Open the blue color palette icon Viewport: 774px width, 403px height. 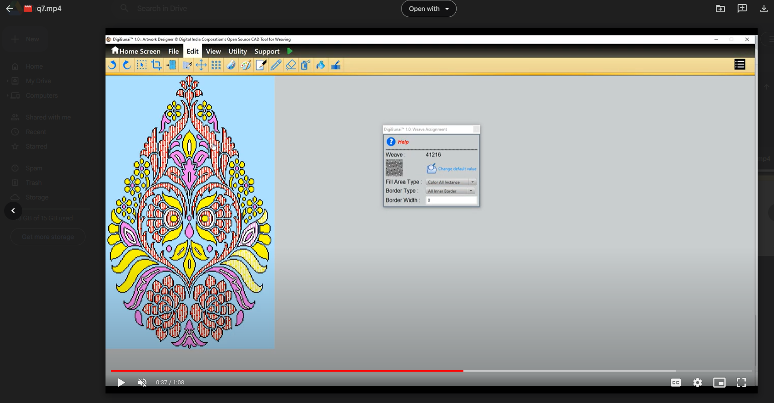point(231,65)
